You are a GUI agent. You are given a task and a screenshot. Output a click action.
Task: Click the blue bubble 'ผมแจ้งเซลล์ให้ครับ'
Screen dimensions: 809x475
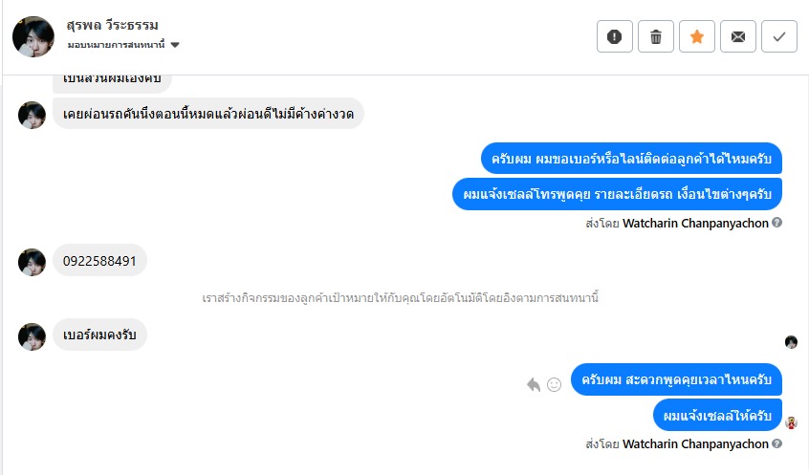pyautogui.click(x=717, y=416)
